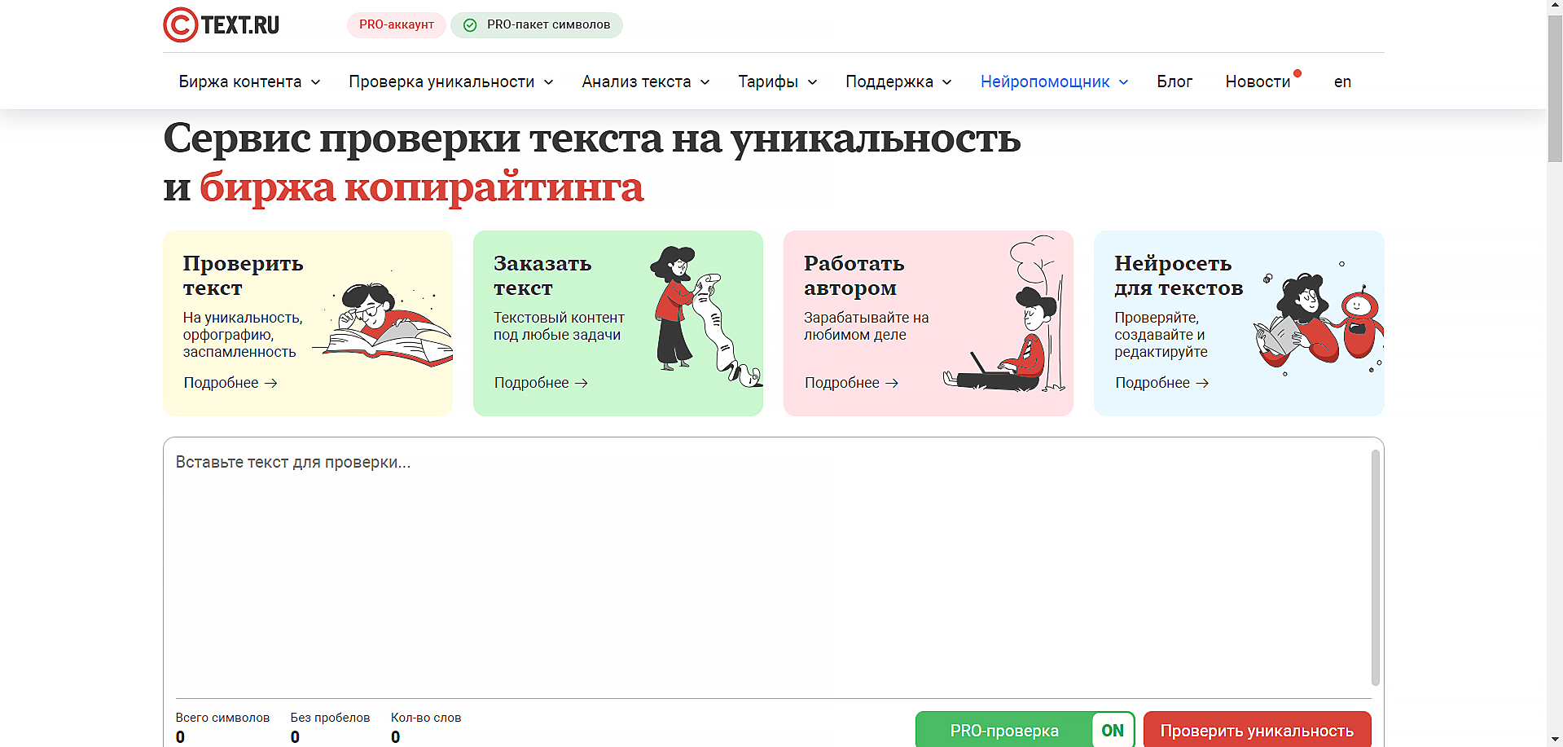The image size is (1563, 747).
Task: Click the PRO-аккаунт badge
Action: pos(396,25)
